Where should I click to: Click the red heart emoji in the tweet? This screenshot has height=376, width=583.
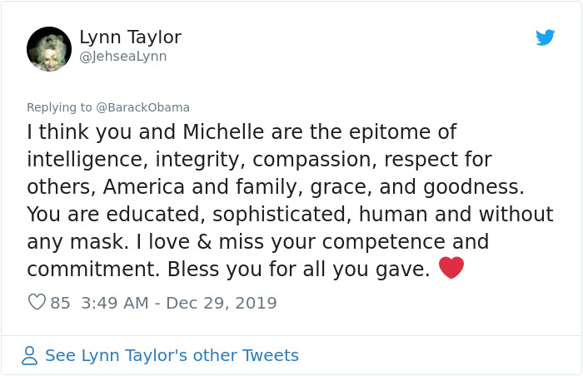[451, 269]
